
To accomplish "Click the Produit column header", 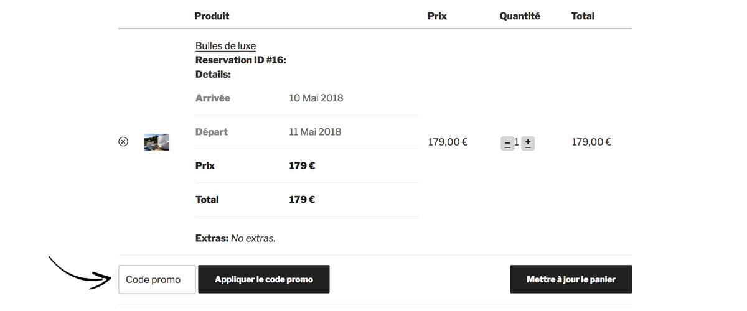I will (212, 16).
